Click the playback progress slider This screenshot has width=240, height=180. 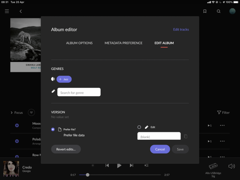click(x=120, y=175)
